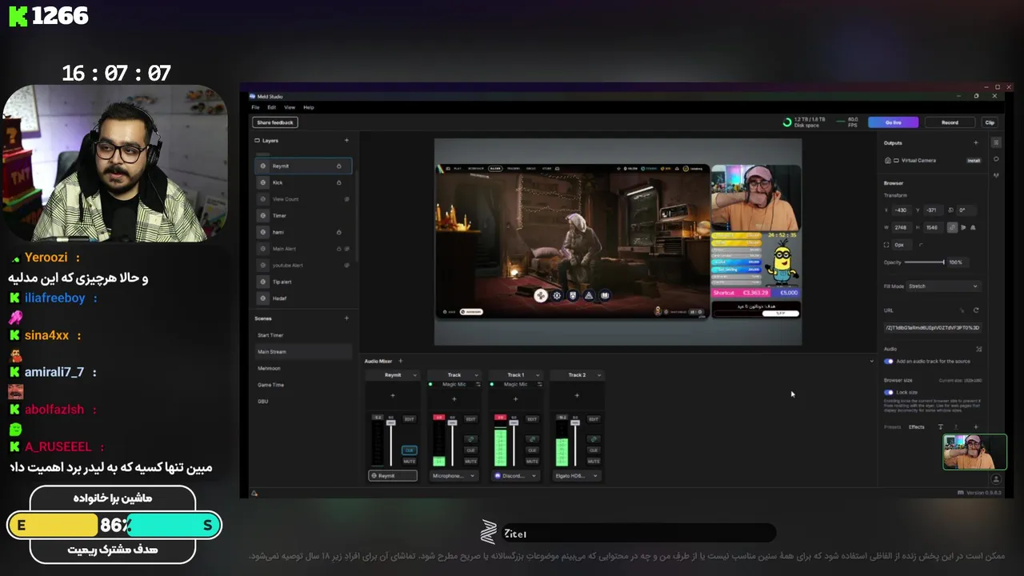The height and width of the screenshot is (576, 1024).
Task: Collapse the Audio Mixer panel with the chevron
Action: tap(872, 362)
